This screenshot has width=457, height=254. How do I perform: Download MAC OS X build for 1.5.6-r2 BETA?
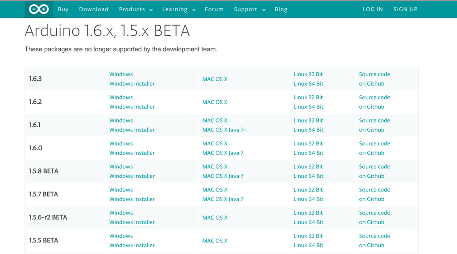tap(215, 217)
